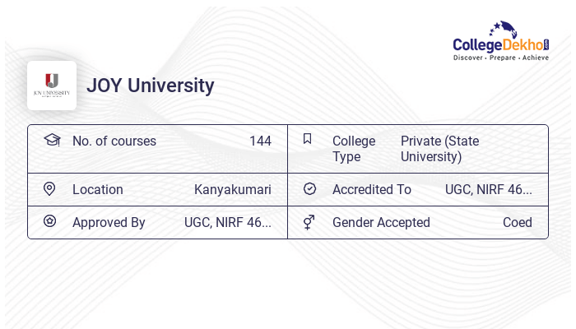The width and height of the screenshot is (576, 329).
Task: Select the No. of courses label
Action: (114, 141)
